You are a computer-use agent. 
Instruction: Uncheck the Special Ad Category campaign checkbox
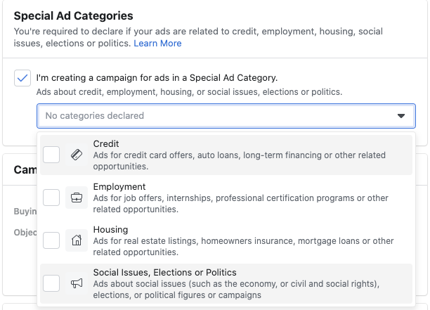22,78
